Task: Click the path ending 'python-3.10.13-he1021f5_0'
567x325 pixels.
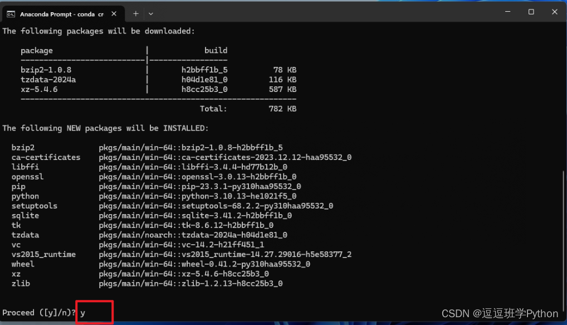Action: [x=197, y=196]
